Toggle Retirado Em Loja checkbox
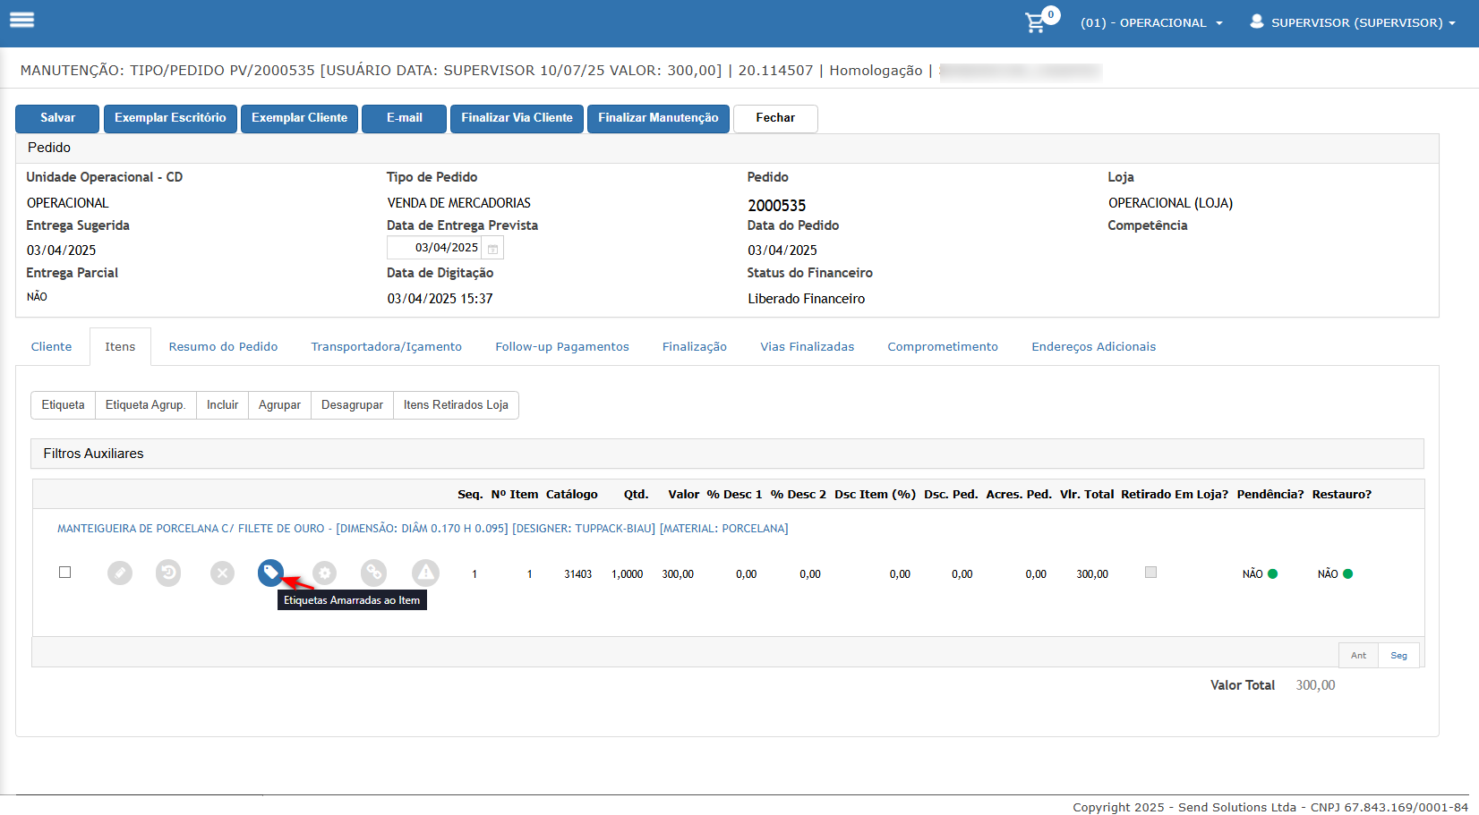1479x815 pixels. (x=1150, y=573)
